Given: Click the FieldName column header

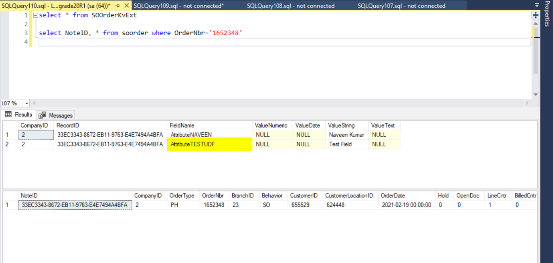Looking at the screenshot, I should point(210,125).
